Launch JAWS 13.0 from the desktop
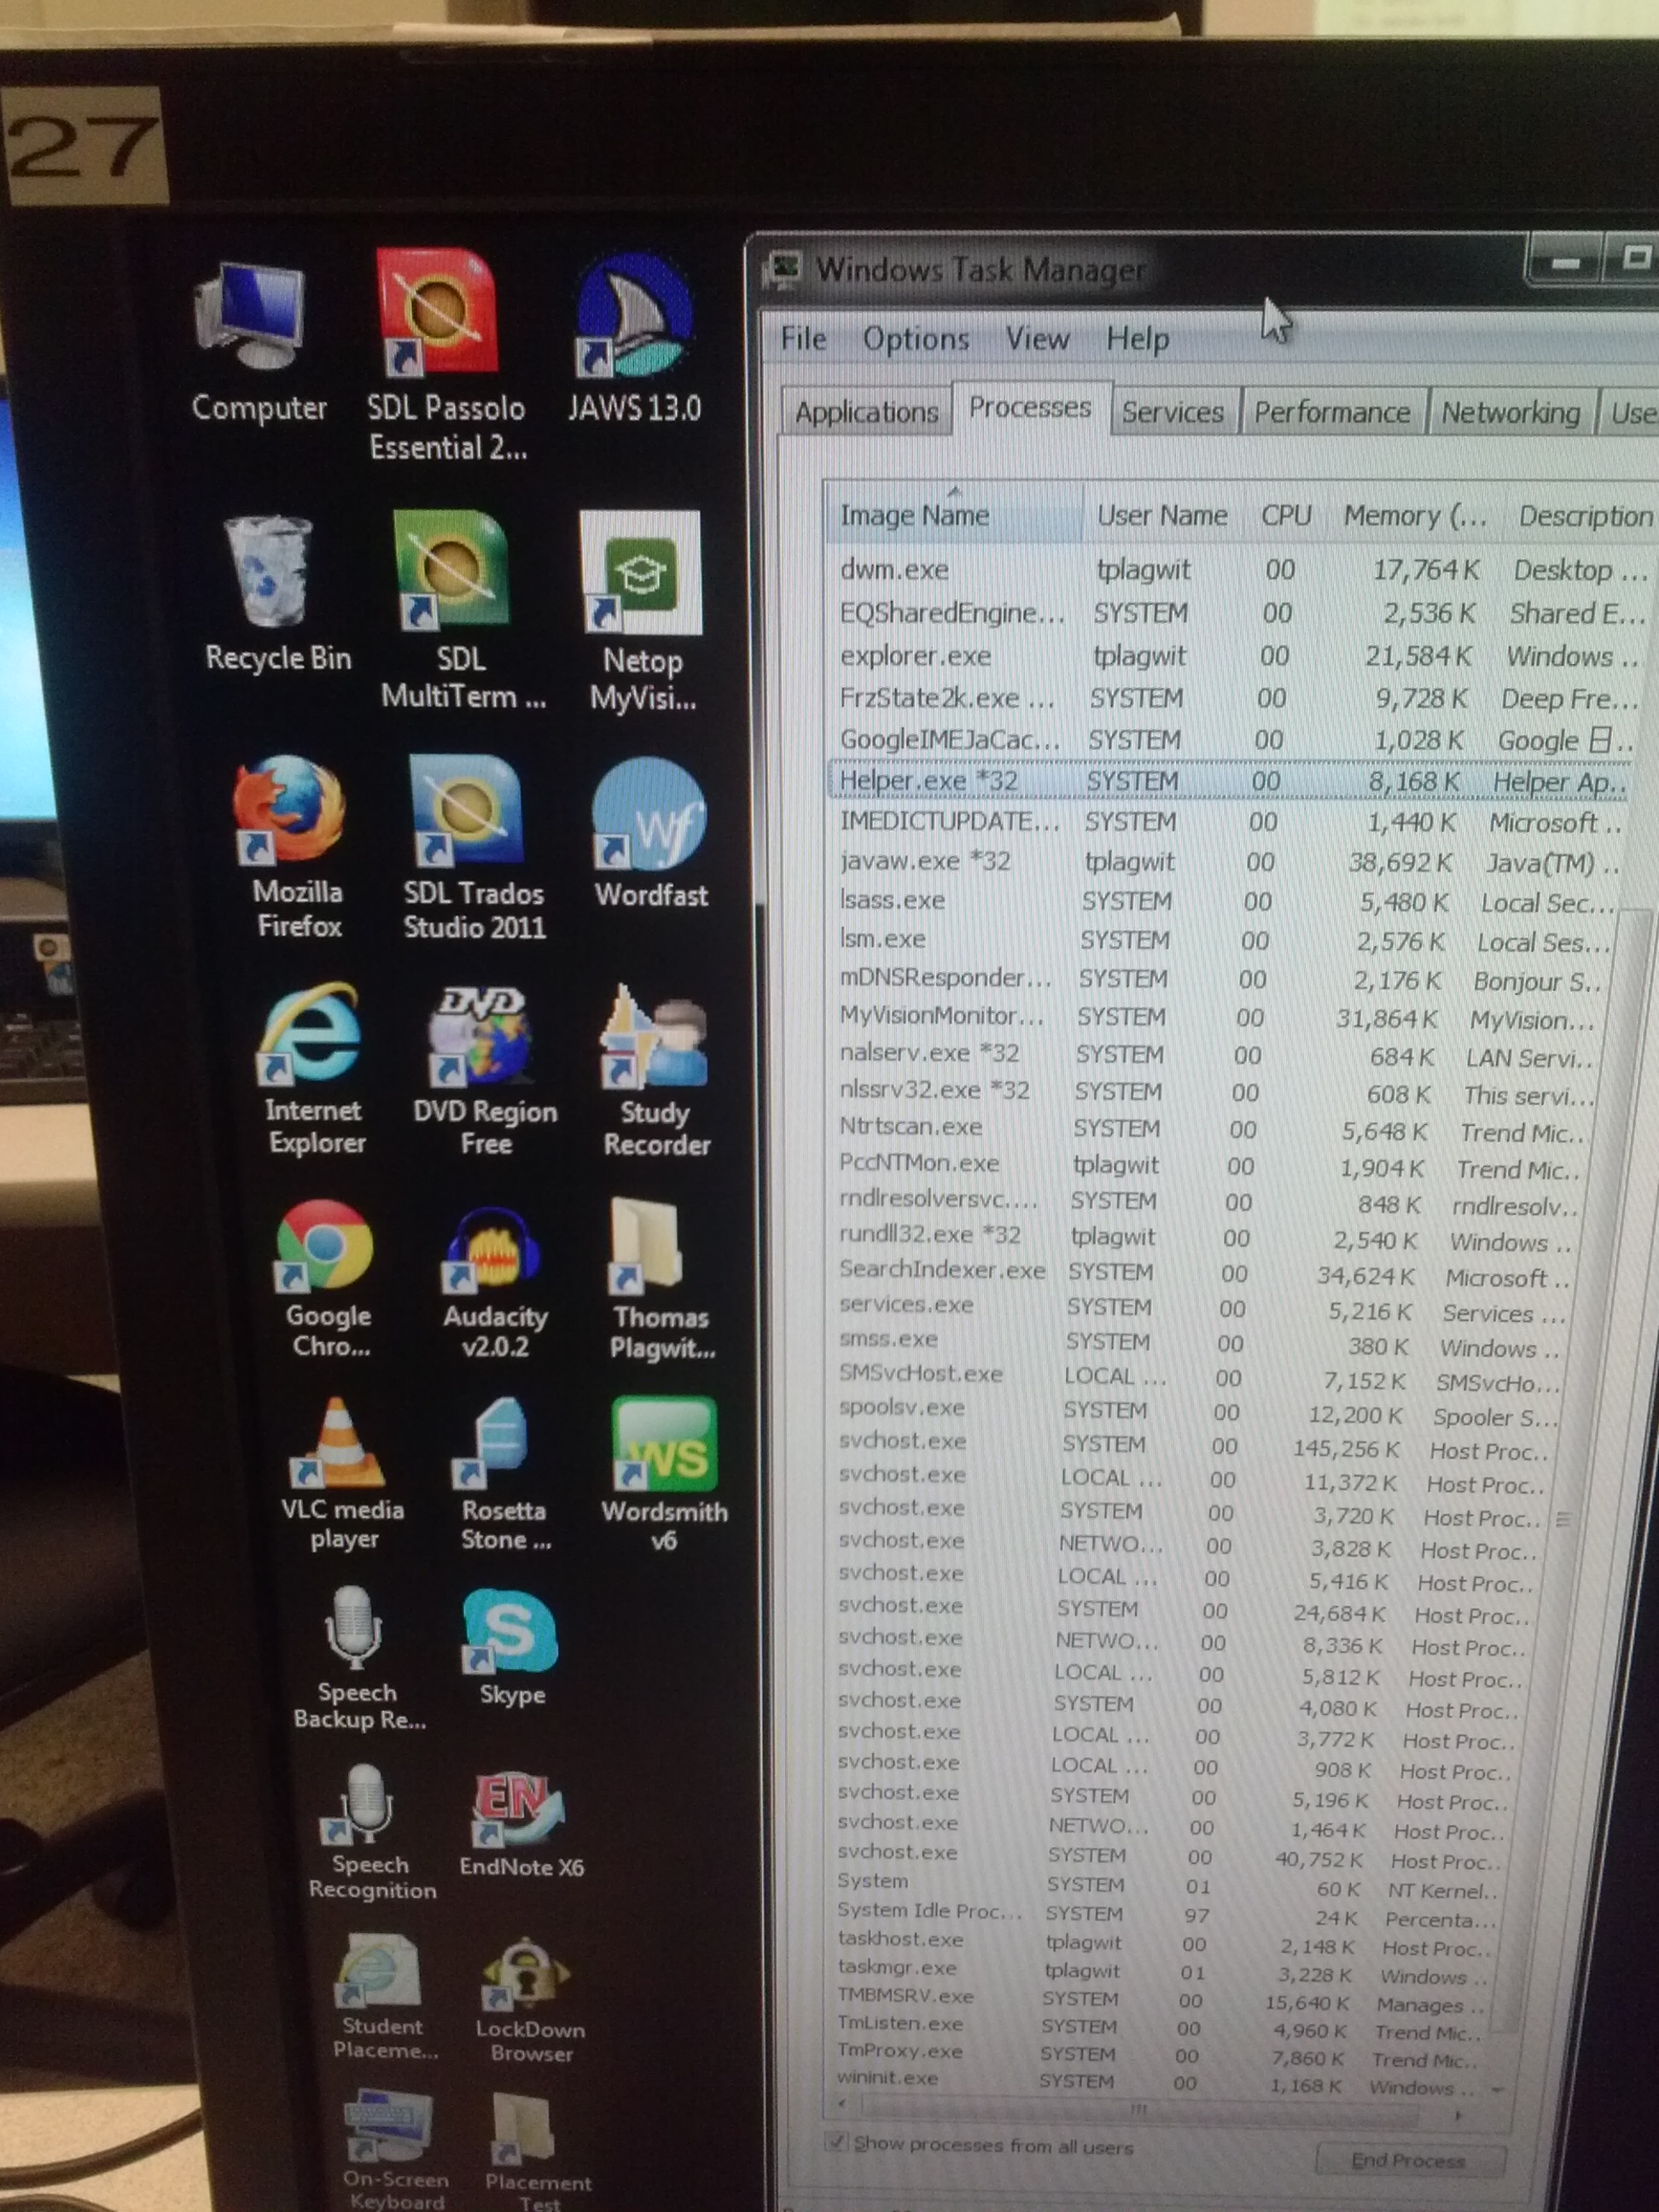The height and width of the screenshot is (2212, 1659). pos(634,313)
